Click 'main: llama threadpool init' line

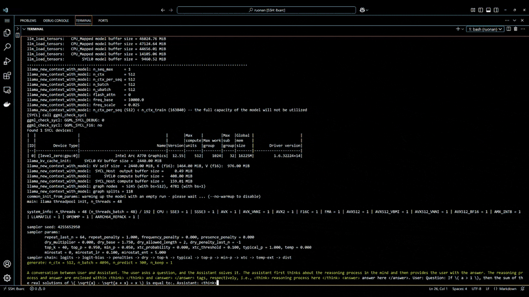click(74, 201)
